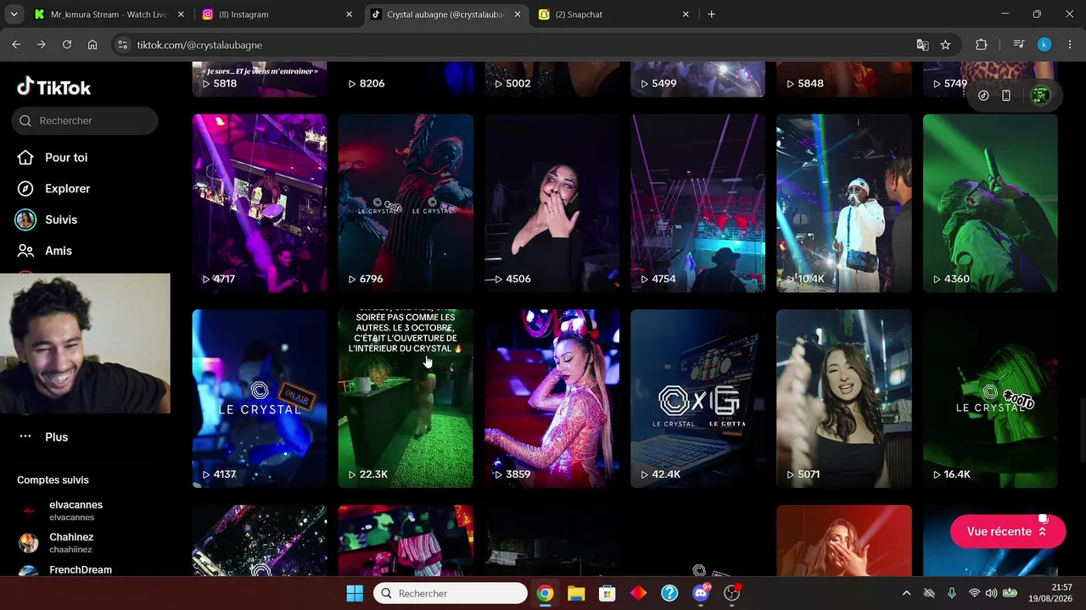The image size is (1086, 610).
Task: Click the browser forward arrow
Action: pos(41,45)
